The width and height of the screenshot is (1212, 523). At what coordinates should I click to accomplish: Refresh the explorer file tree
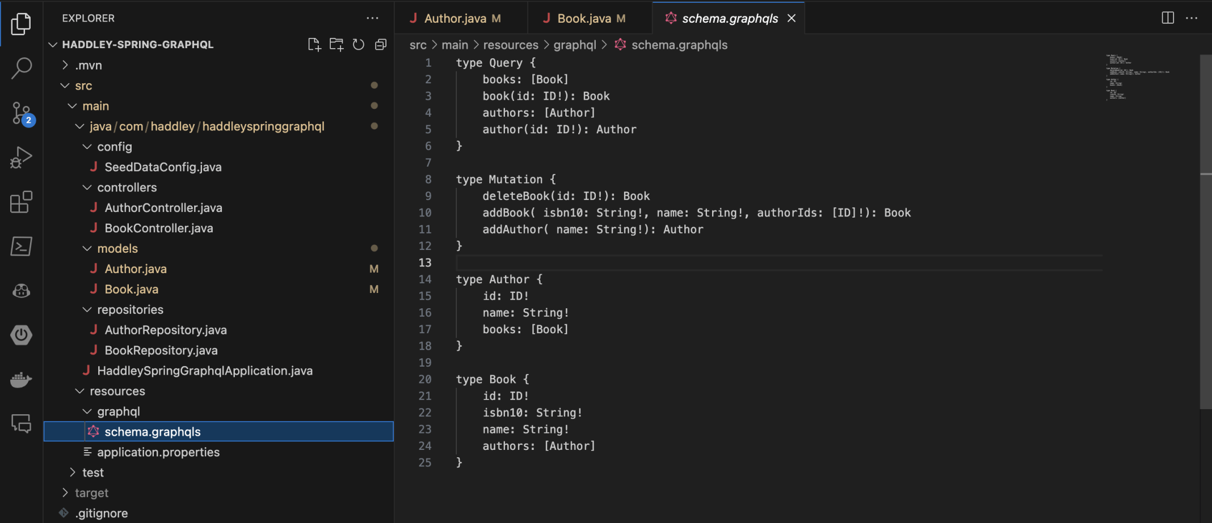359,45
